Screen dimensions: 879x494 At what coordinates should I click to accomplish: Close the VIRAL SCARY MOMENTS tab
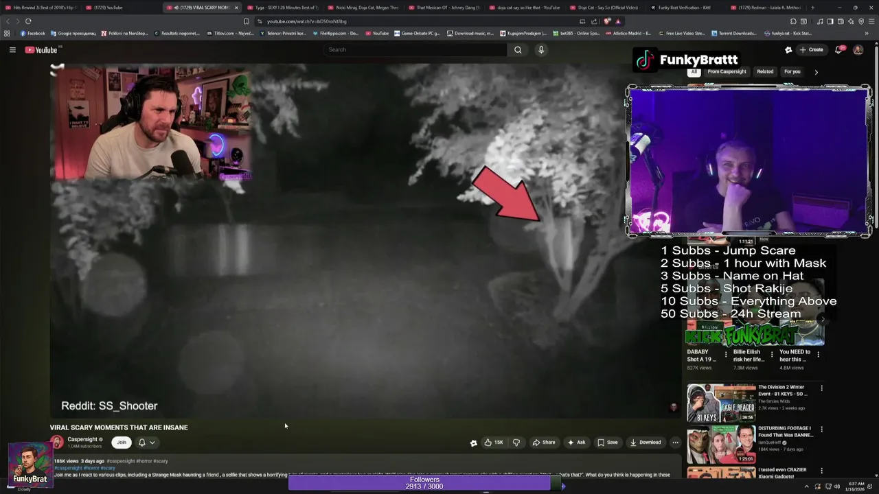[236, 8]
